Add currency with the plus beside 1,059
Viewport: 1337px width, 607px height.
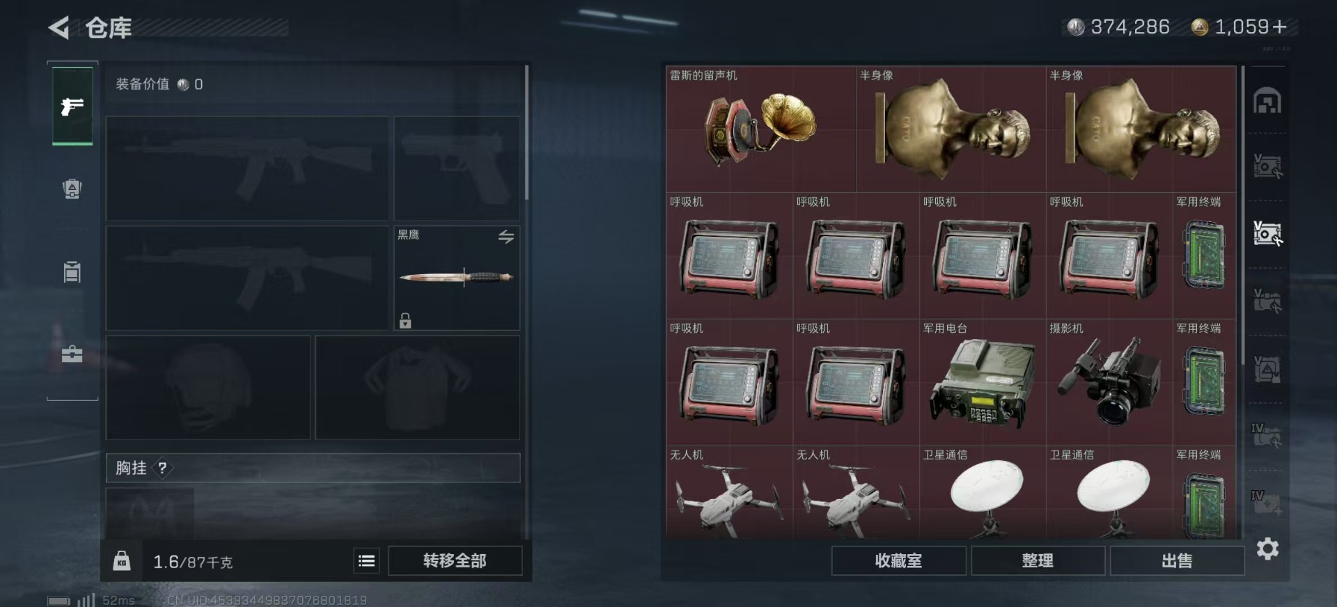1279,27
